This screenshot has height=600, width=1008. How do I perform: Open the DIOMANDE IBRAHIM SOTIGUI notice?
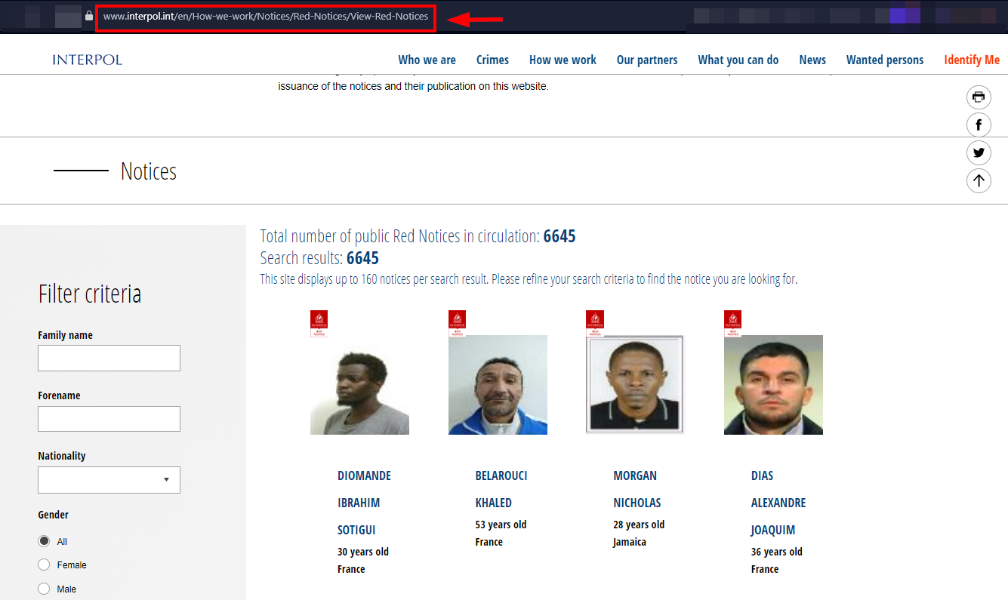point(364,503)
